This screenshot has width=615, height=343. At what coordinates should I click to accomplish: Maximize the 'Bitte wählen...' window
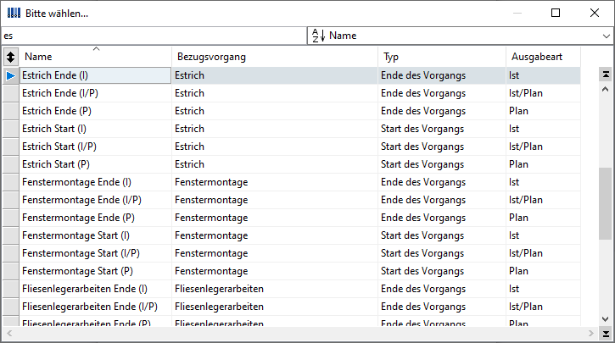[x=556, y=13]
